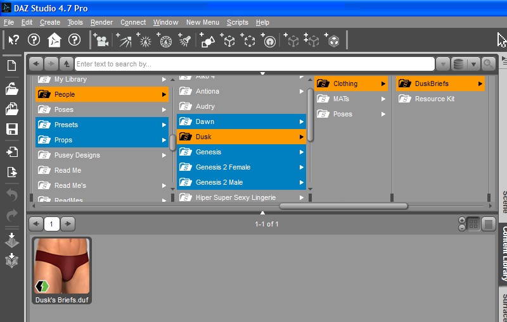Viewport: 507px width, 322px height.
Task: Create new distant light icon
Action: [165, 40]
